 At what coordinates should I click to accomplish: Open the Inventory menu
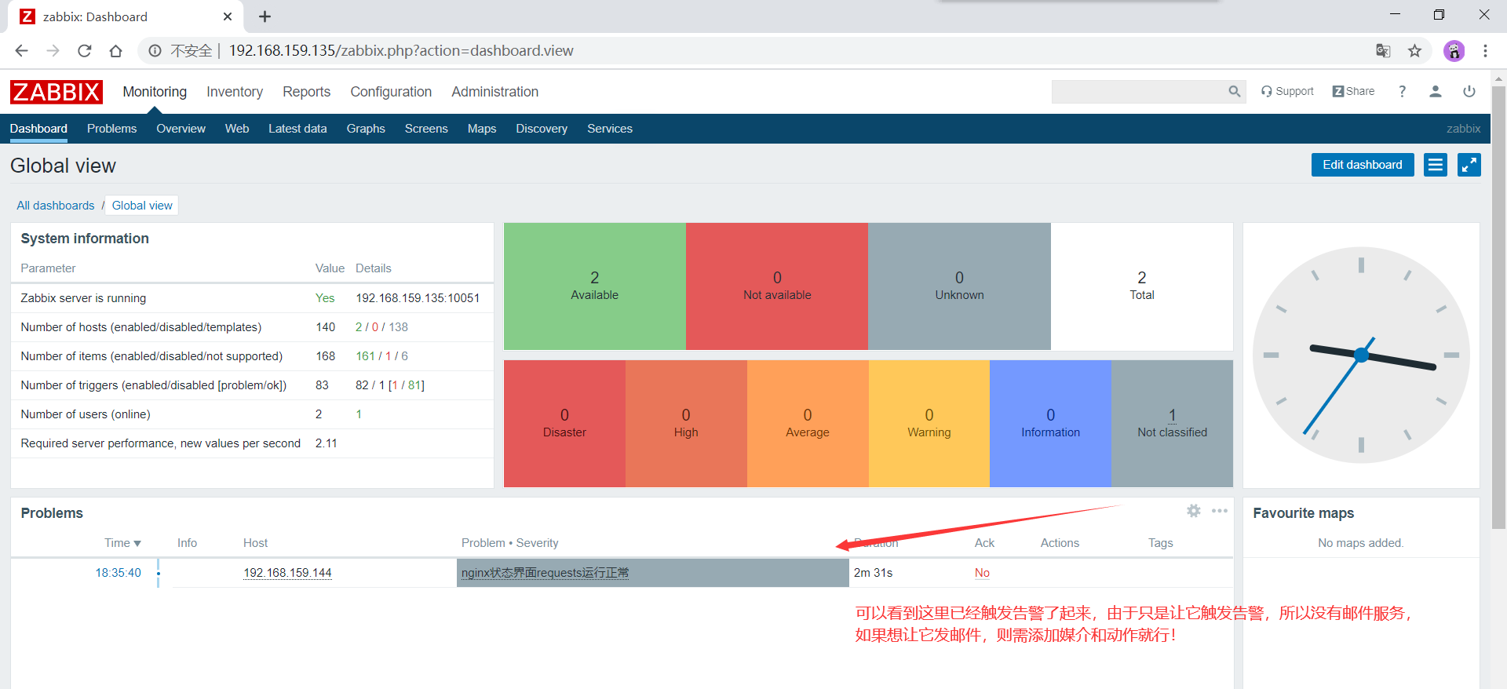[x=235, y=92]
